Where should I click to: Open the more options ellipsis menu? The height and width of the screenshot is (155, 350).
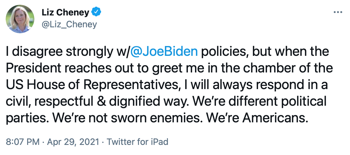tap(337, 12)
